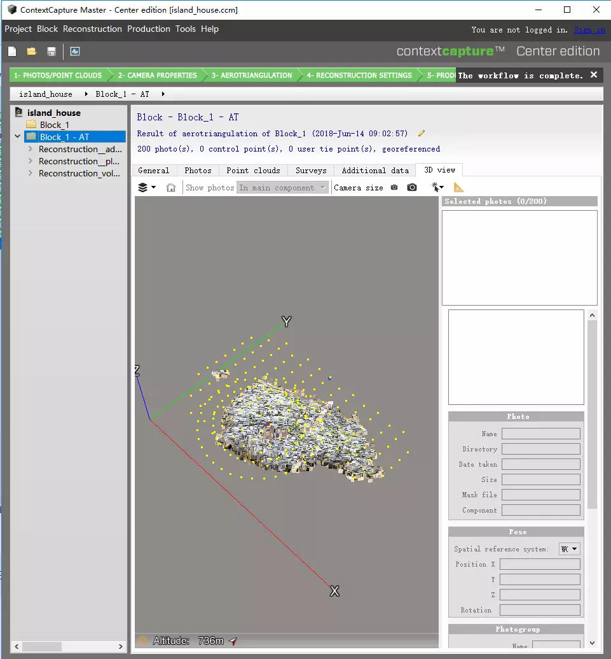Open the layers display dropdown icon

click(x=147, y=187)
